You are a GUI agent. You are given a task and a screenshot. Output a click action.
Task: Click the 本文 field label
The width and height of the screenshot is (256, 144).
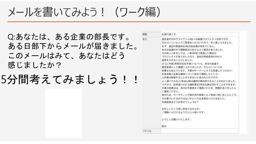(145, 39)
